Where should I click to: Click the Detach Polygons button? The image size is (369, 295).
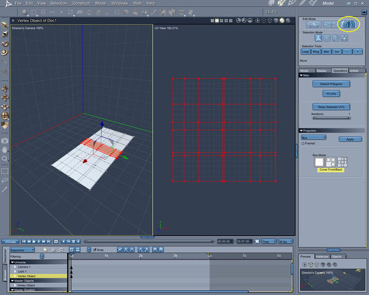point(331,84)
